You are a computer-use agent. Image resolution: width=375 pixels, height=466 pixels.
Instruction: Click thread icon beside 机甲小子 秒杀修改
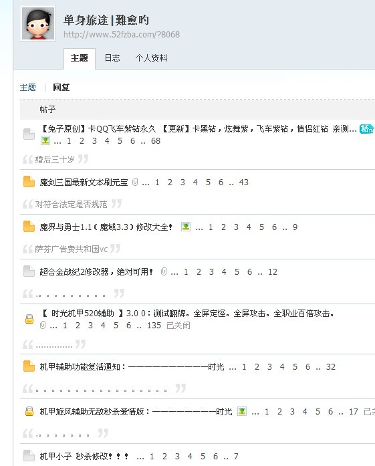(x=29, y=456)
